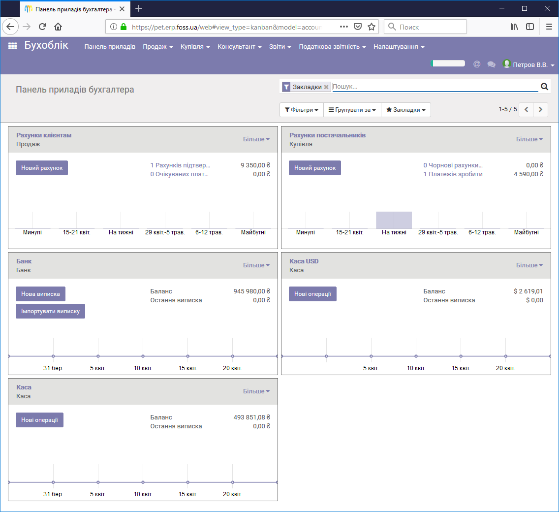
Task: Open the Консультант menu
Action: pos(240,47)
